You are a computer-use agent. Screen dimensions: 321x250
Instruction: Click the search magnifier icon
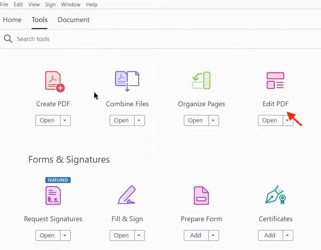pyautogui.click(x=8, y=39)
